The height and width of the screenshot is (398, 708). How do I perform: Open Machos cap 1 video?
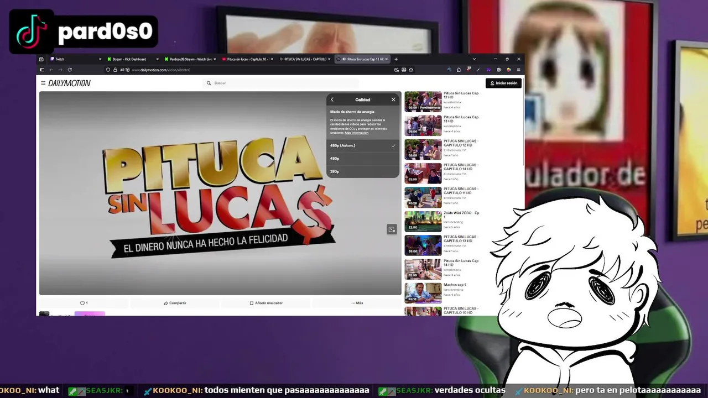tap(423, 293)
